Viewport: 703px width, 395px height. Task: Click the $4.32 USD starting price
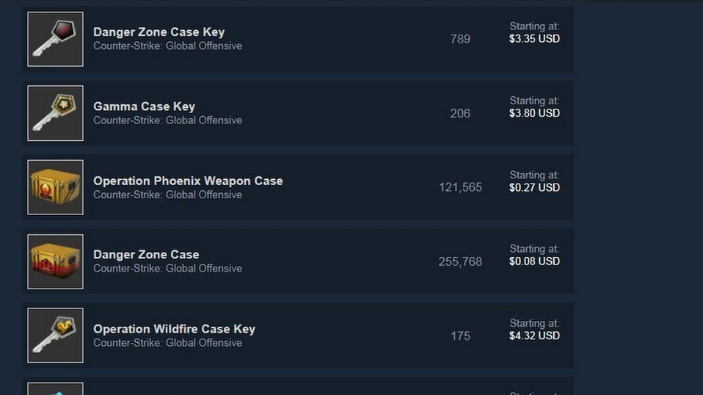coord(534,336)
